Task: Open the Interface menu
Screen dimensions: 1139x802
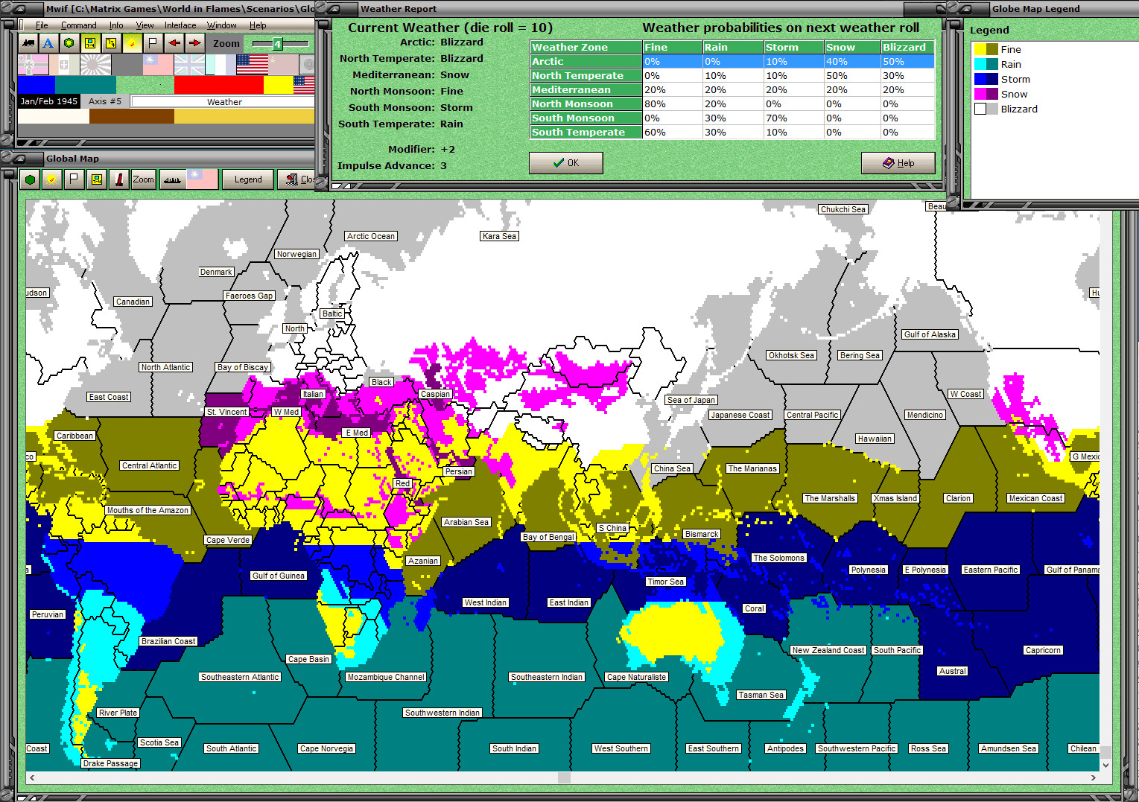Action: (180, 25)
